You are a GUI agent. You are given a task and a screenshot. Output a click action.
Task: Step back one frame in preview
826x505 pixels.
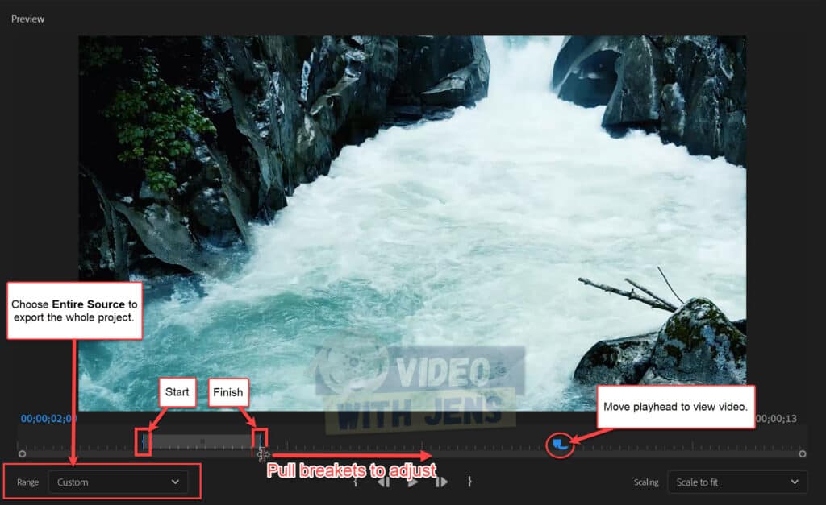pyautogui.click(x=384, y=482)
